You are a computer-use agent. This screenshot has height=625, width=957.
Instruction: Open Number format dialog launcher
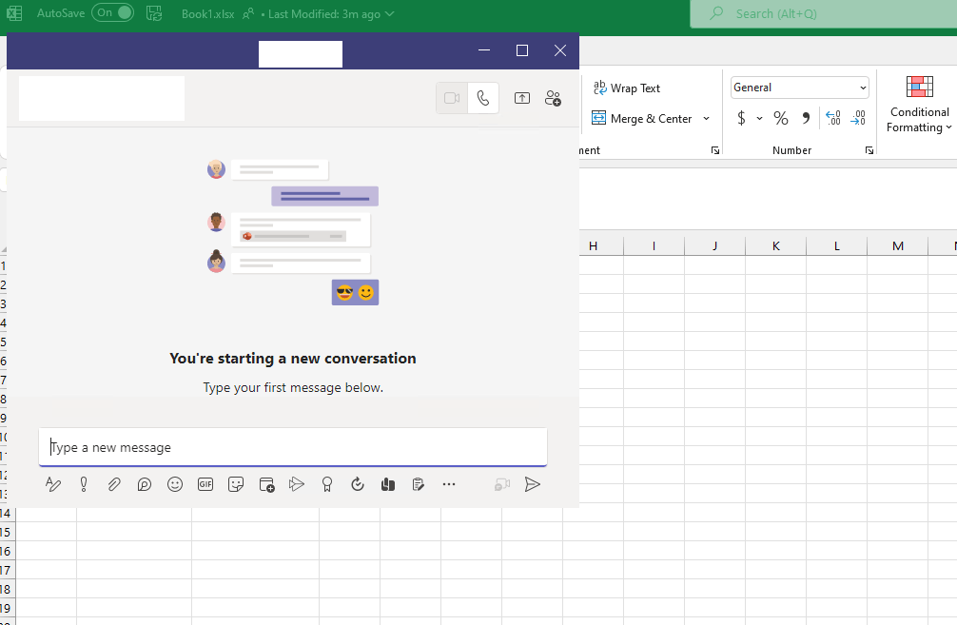(869, 150)
